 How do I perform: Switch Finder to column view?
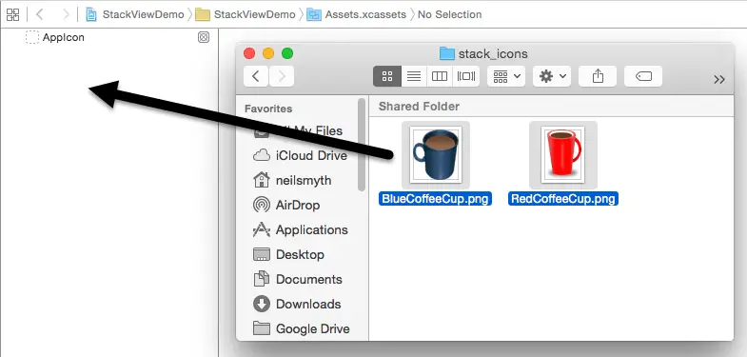coord(440,76)
